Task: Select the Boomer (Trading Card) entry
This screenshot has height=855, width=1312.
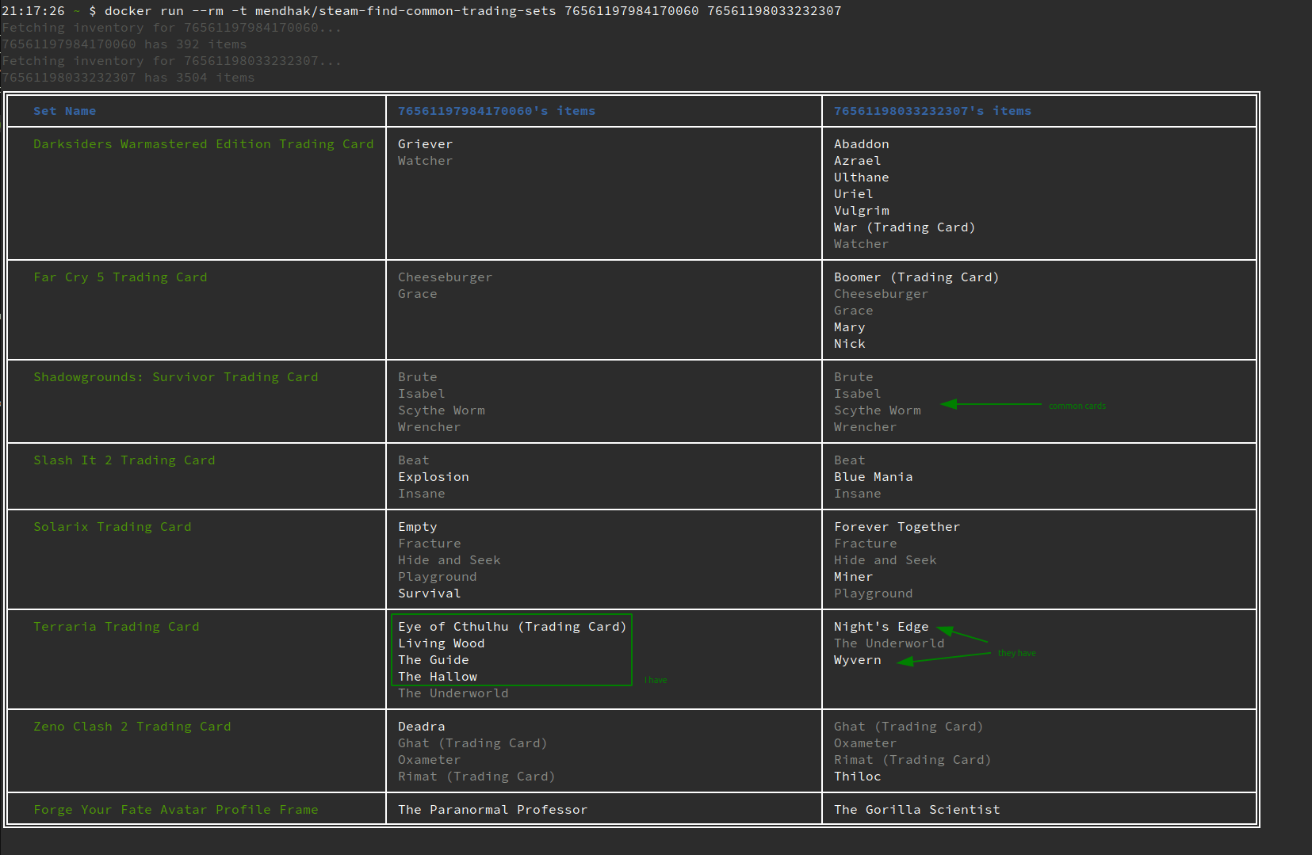Action: pyautogui.click(x=916, y=277)
